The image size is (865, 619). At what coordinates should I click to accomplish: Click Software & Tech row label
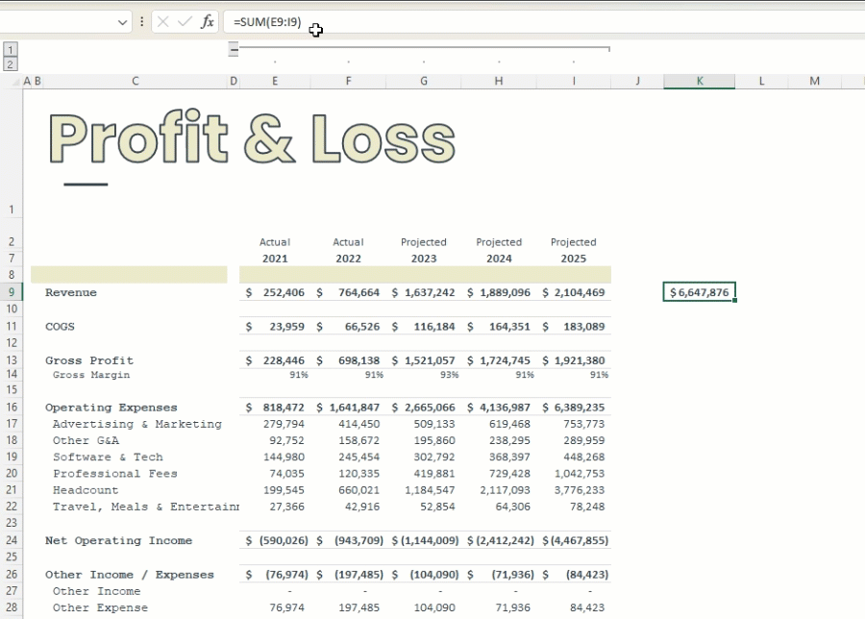coord(108,458)
